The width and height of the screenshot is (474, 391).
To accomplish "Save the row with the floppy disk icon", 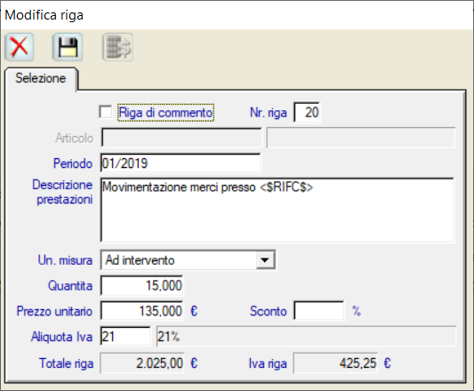I will point(68,47).
